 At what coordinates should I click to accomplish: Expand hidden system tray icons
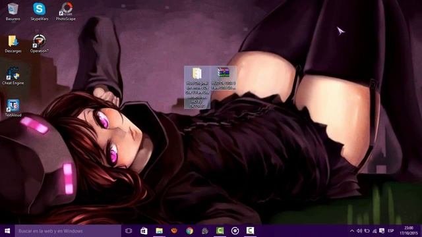point(351,231)
